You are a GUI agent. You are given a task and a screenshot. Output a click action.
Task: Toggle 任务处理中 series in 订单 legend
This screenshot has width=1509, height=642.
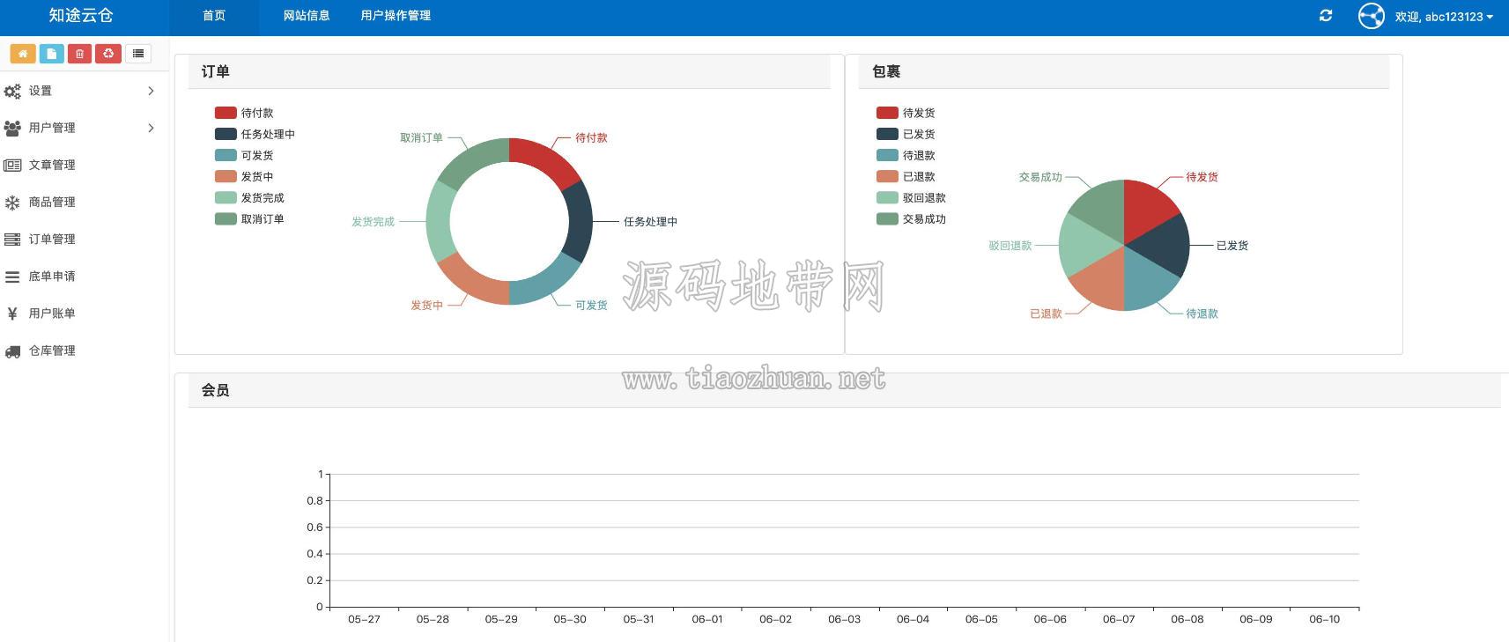click(255, 134)
